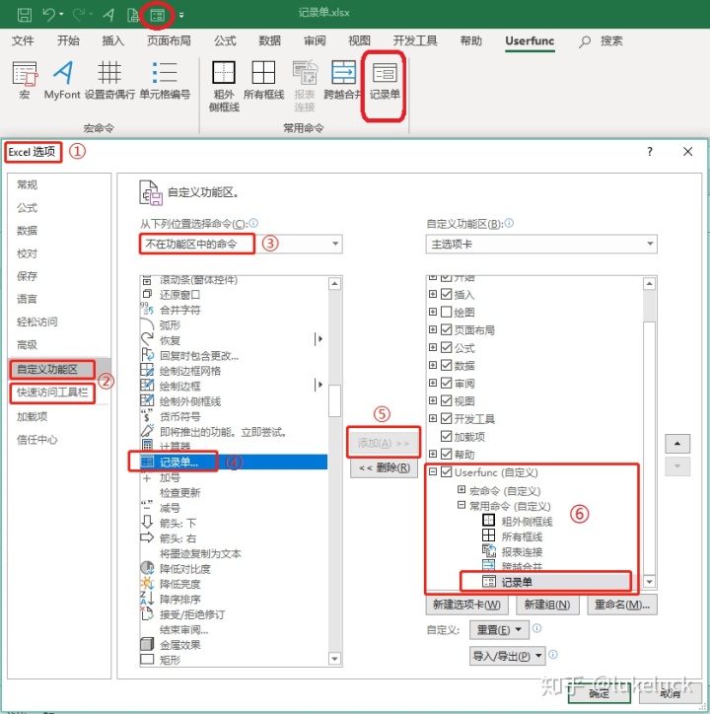Click the Redo icon in quick access toolbar
The height and width of the screenshot is (714, 710).
(x=80, y=15)
